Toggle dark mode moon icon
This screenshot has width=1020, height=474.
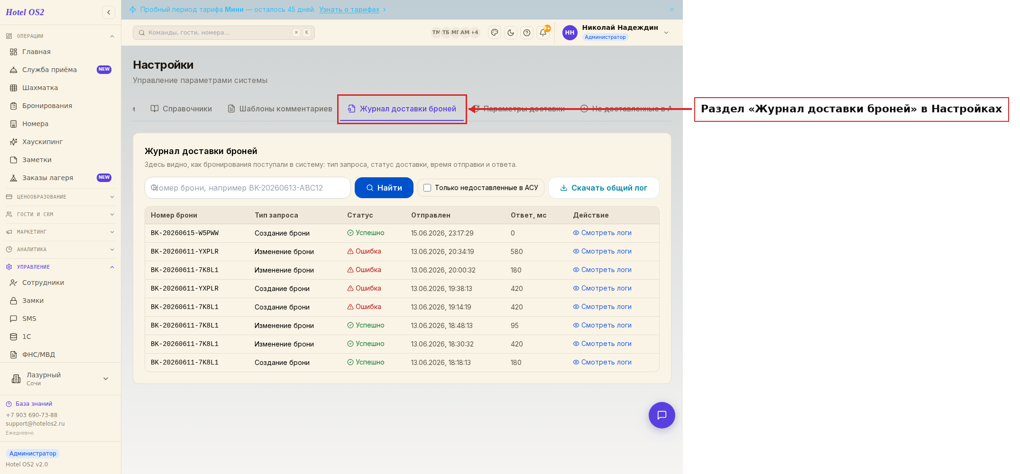pos(511,33)
